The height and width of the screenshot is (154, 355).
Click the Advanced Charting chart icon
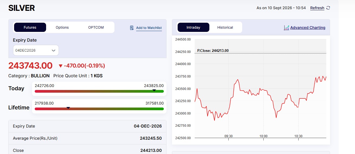(286, 28)
